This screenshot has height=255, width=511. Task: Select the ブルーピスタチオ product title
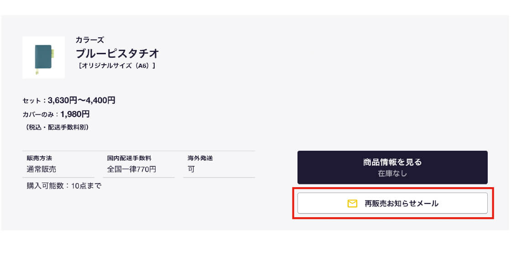[x=117, y=53]
